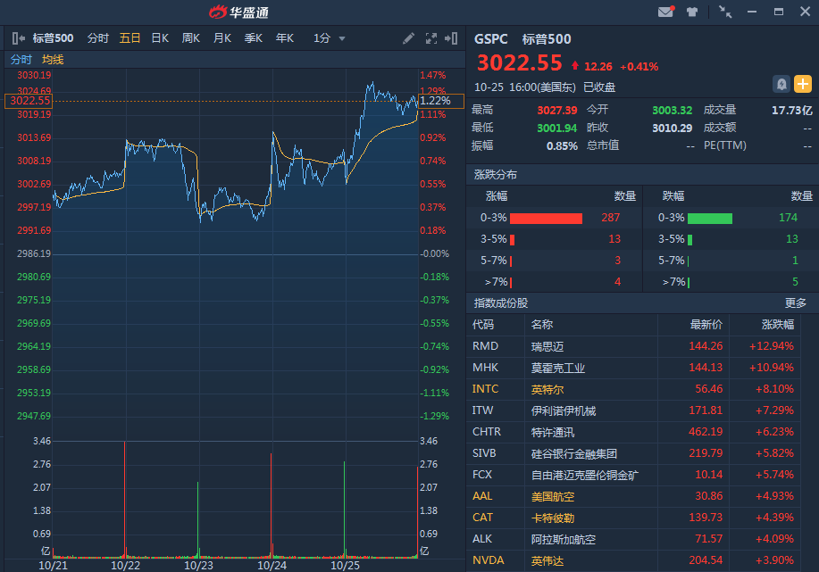Click the red 0-3% 涨幅 distribution bar
The width and height of the screenshot is (819, 572).
click(x=546, y=219)
